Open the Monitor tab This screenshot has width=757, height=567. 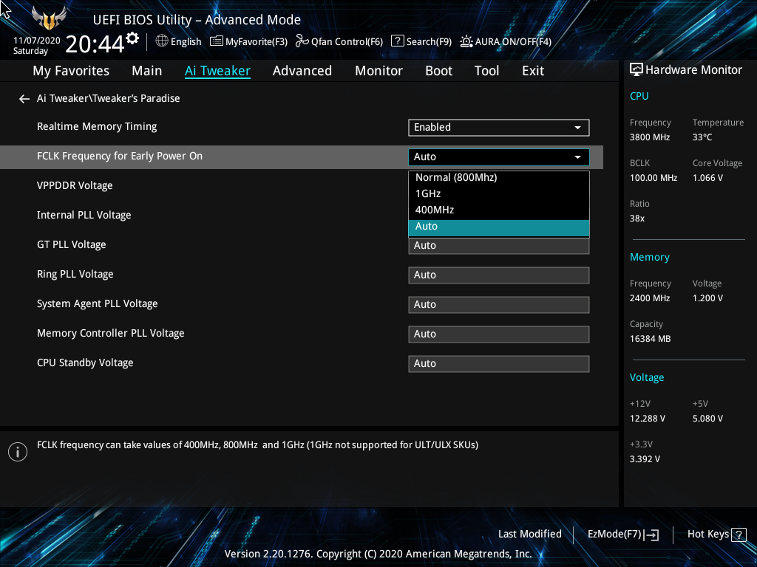point(379,71)
